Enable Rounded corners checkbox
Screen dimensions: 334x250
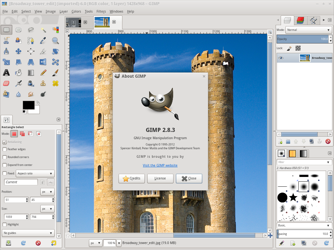tap(4, 157)
